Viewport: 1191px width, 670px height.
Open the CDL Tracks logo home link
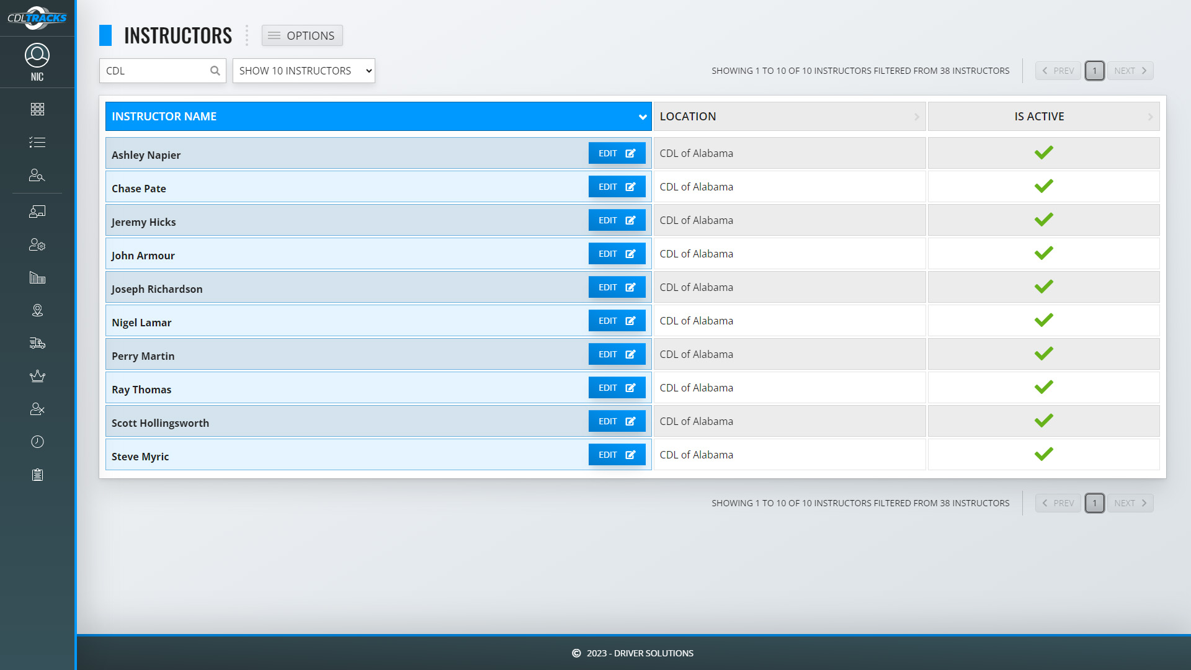click(37, 18)
